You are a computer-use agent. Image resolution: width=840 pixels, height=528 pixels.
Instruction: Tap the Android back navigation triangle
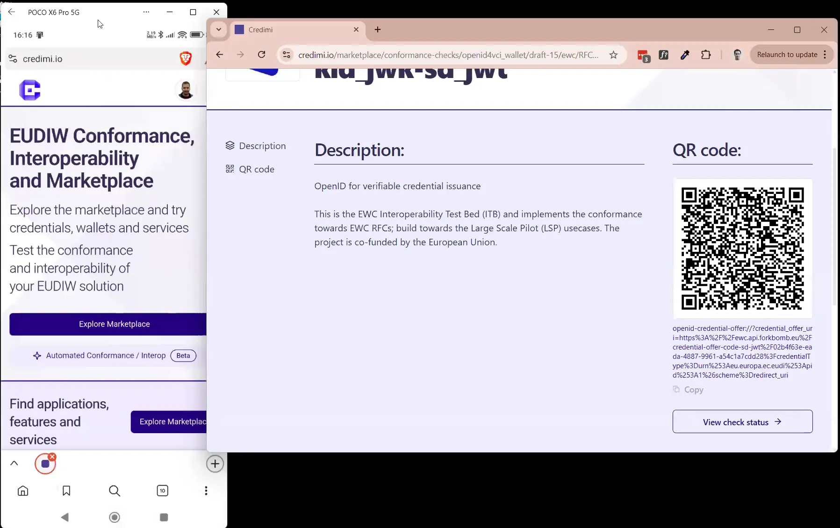tap(65, 517)
